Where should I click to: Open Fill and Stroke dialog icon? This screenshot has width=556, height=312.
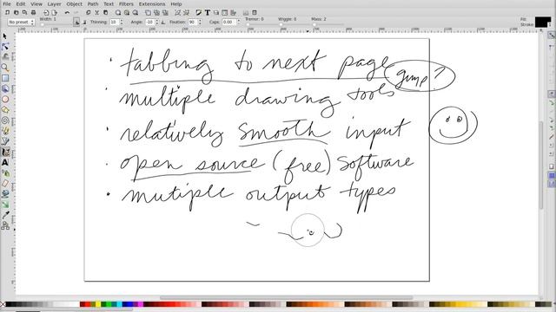click(199, 12)
